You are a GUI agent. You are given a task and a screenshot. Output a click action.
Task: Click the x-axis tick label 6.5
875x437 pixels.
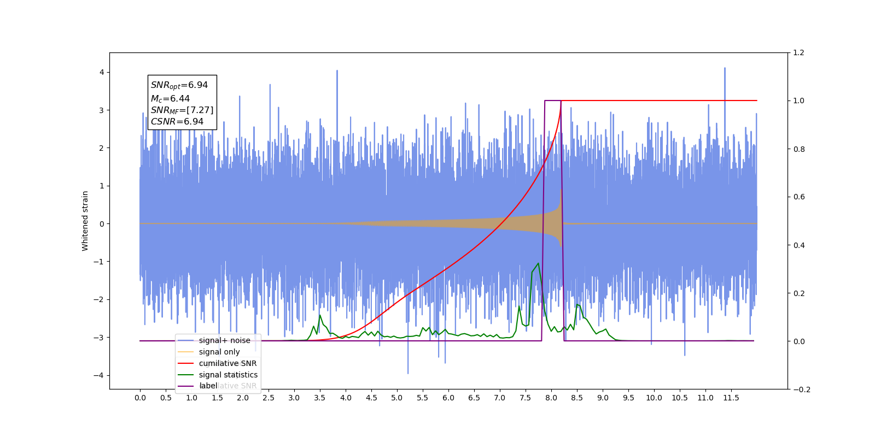click(474, 398)
